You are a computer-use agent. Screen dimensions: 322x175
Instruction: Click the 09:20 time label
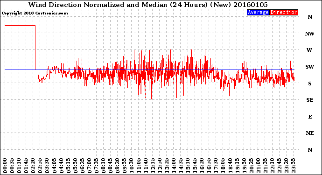[x=118, y=166]
